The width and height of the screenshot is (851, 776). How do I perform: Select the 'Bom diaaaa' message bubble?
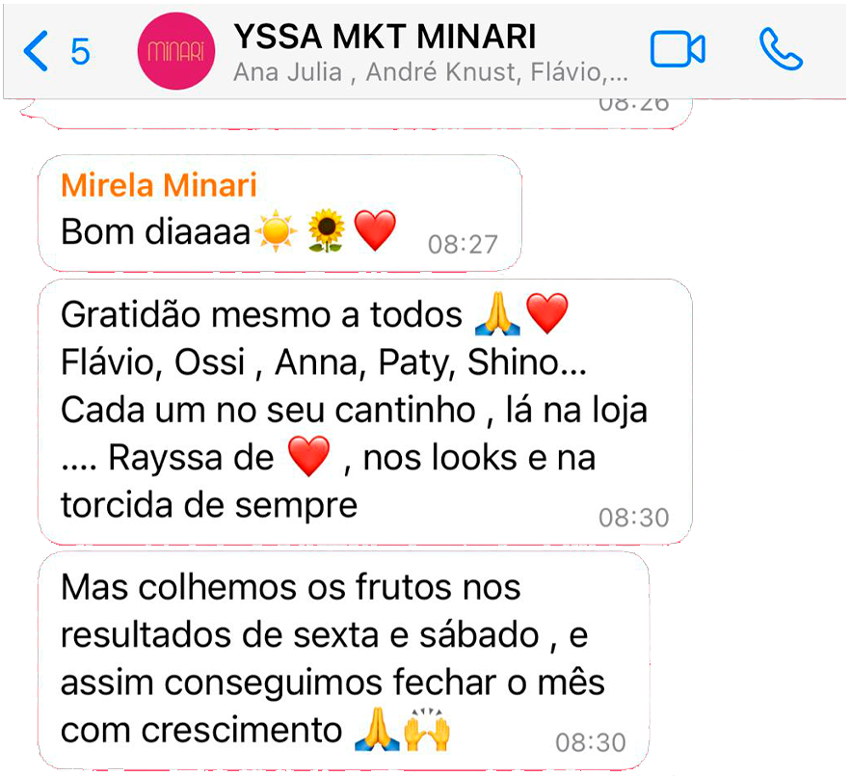(280, 213)
